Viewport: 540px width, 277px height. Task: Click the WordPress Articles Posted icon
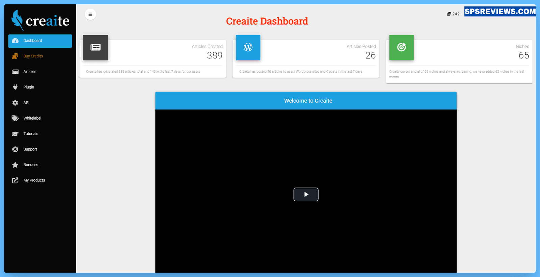[x=248, y=48]
